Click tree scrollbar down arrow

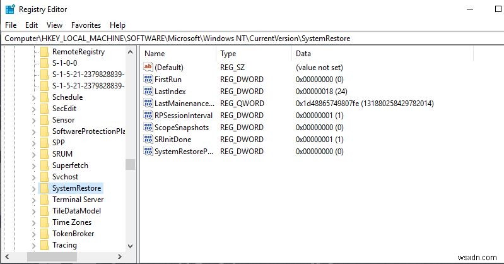(x=130, y=246)
